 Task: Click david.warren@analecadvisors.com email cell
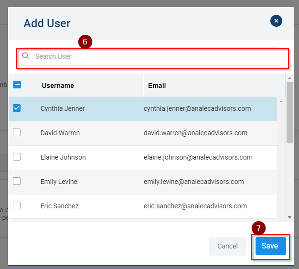(x=195, y=133)
